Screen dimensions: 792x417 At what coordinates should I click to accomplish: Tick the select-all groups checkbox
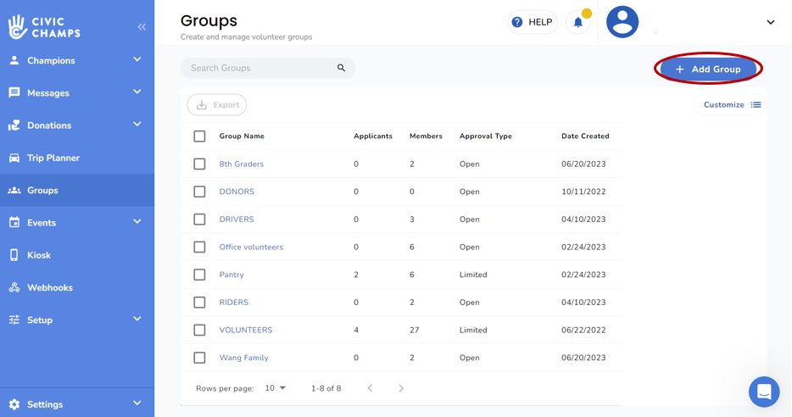pos(199,136)
